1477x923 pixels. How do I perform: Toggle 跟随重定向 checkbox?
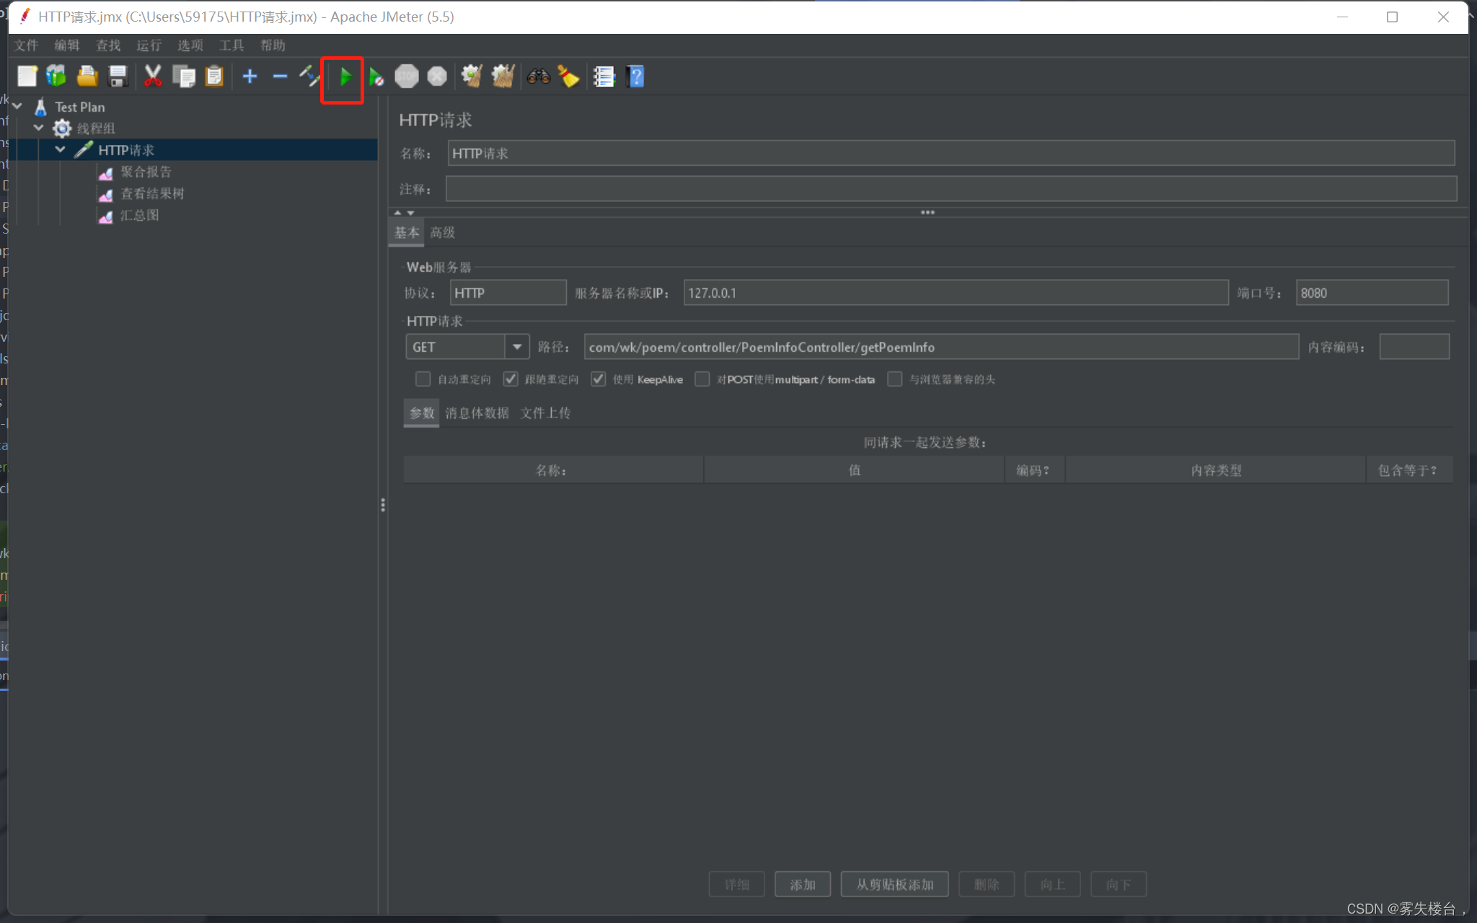511,379
